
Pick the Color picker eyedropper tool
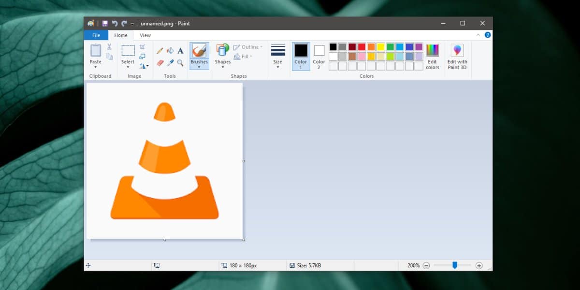click(170, 63)
